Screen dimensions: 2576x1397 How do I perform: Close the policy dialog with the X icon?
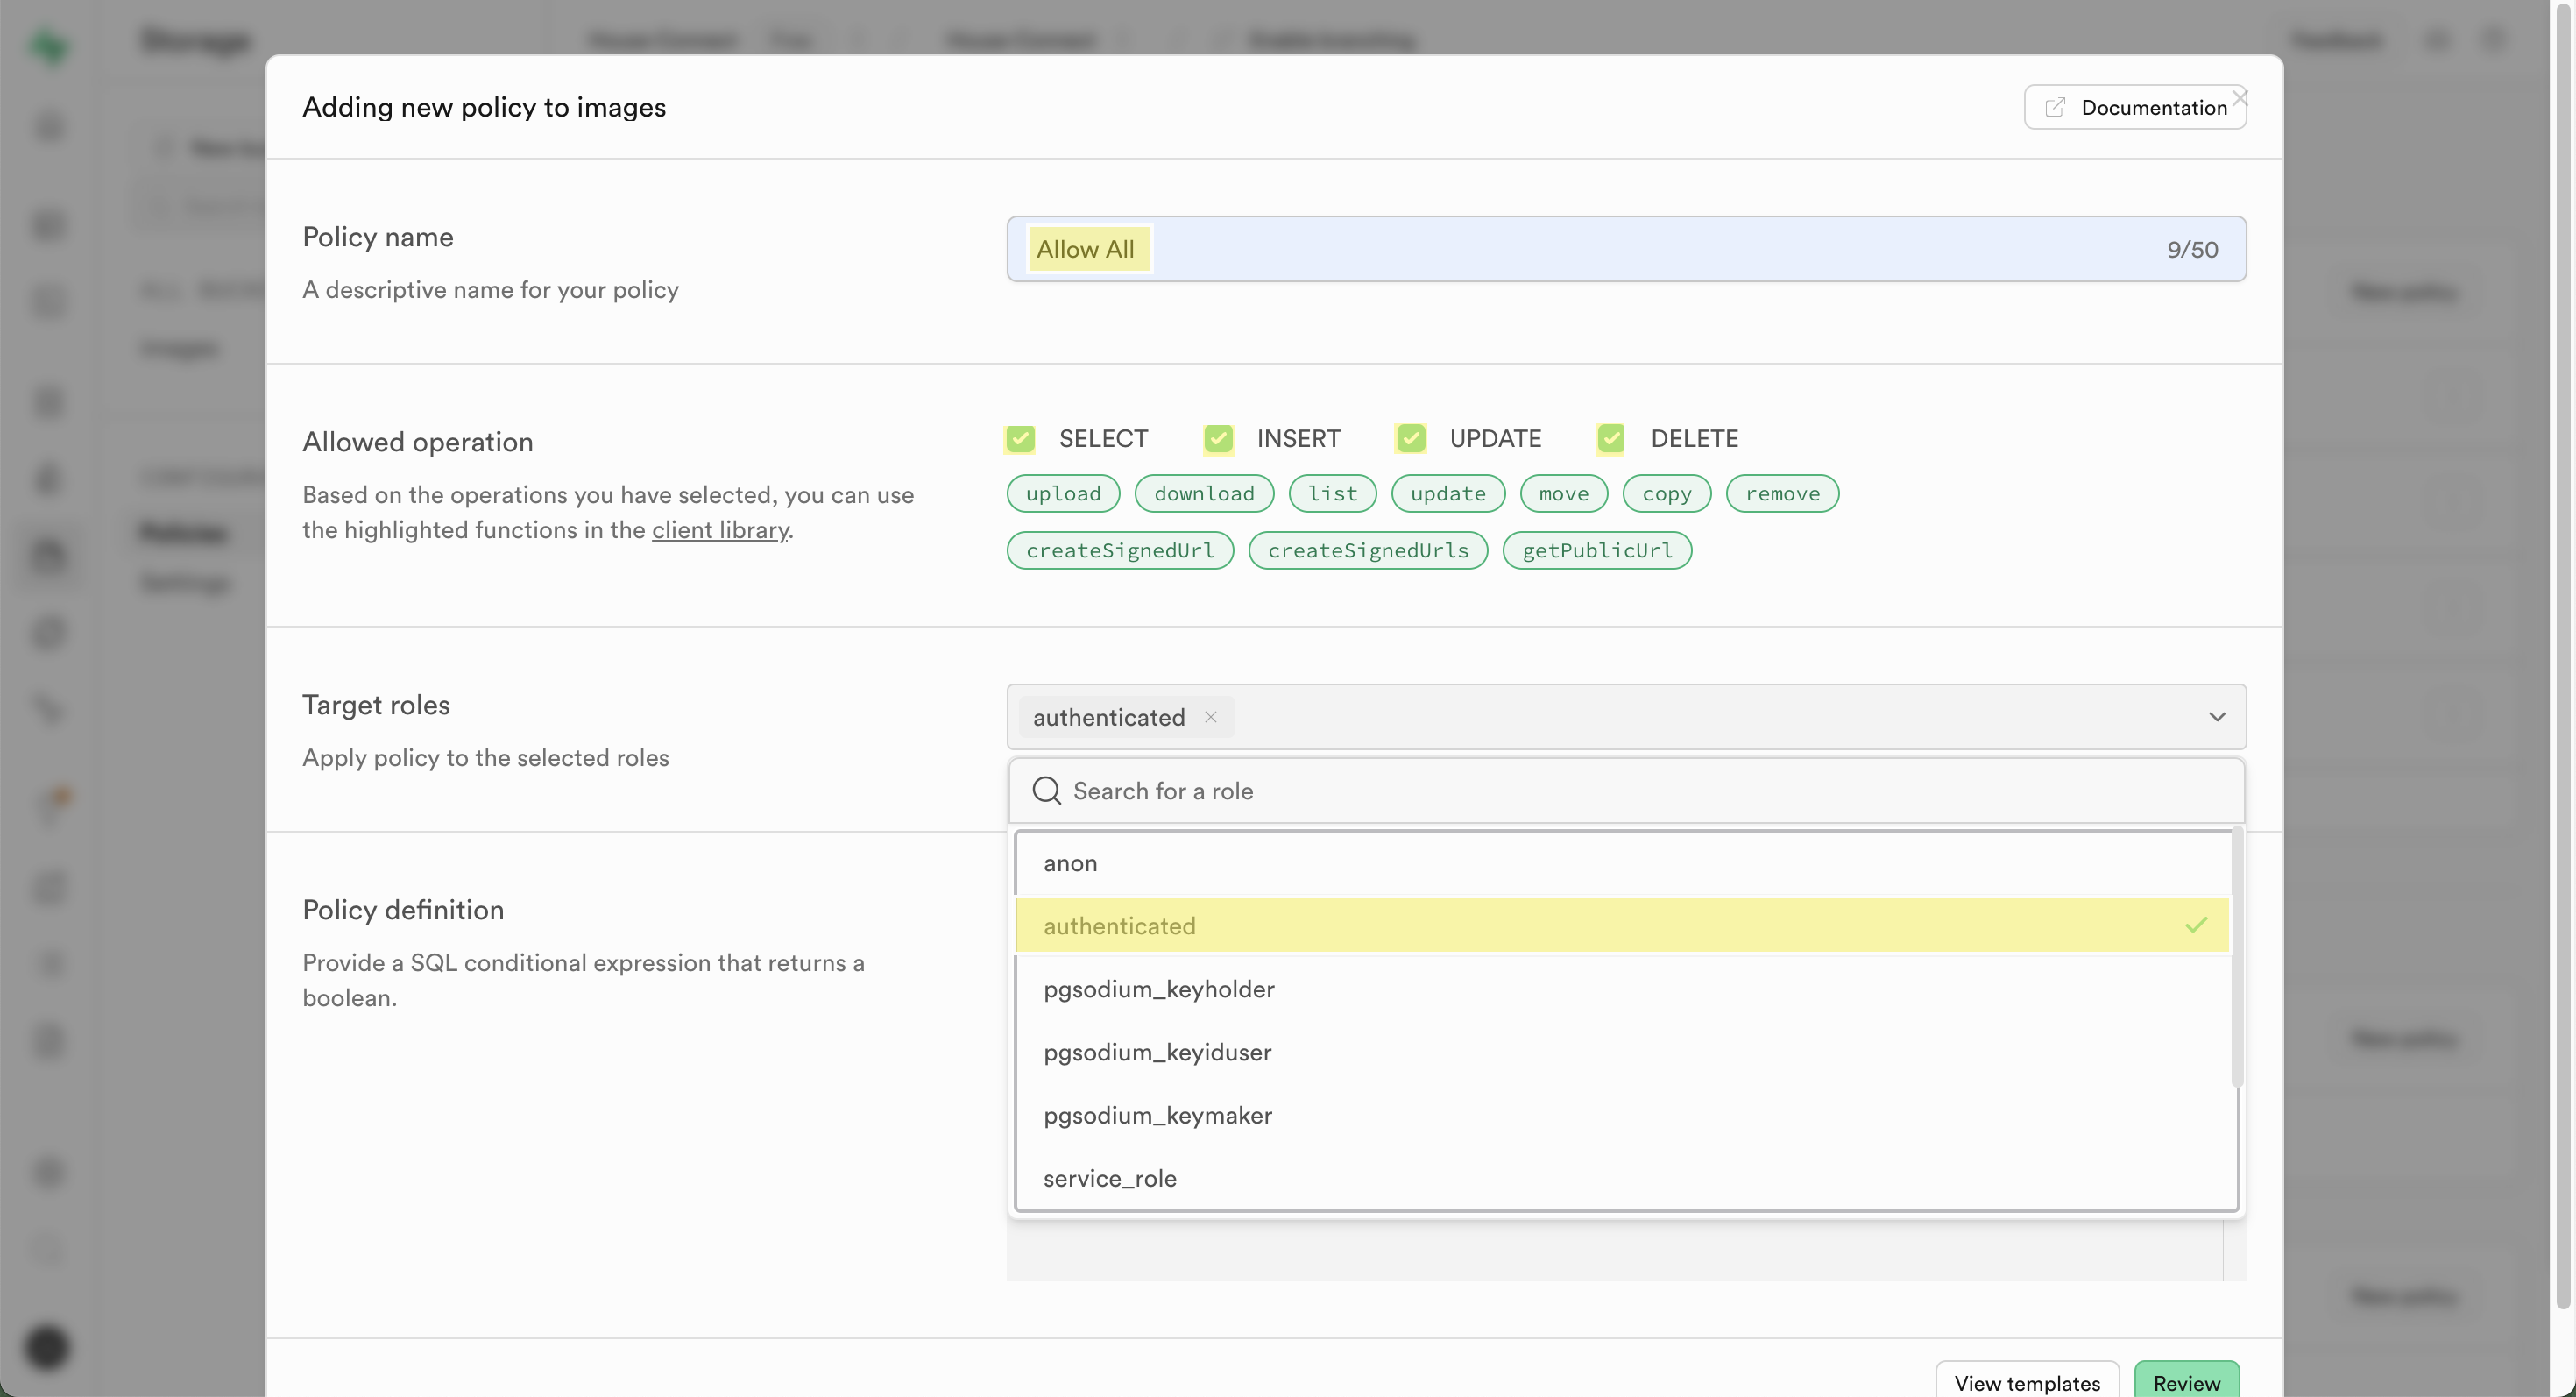pyautogui.click(x=2240, y=97)
